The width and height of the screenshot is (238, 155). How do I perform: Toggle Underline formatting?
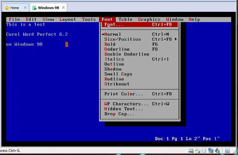click(140, 49)
